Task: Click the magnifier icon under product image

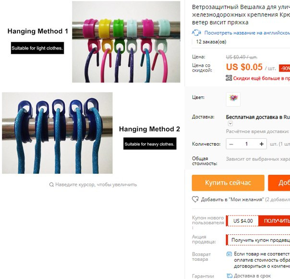Action: (51, 184)
